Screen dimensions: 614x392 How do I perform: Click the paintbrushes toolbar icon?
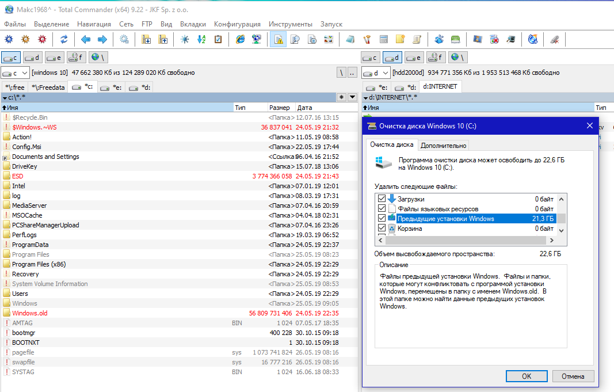pos(367,40)
